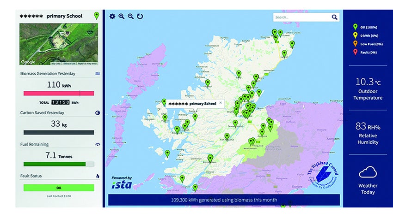Select the map pin at Lairg
The image size is (393, 224).
239,74
